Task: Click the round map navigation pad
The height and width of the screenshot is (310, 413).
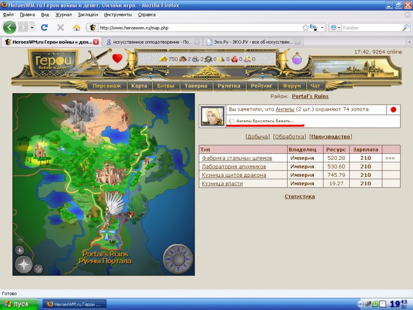Action: [x=178, y=259]
